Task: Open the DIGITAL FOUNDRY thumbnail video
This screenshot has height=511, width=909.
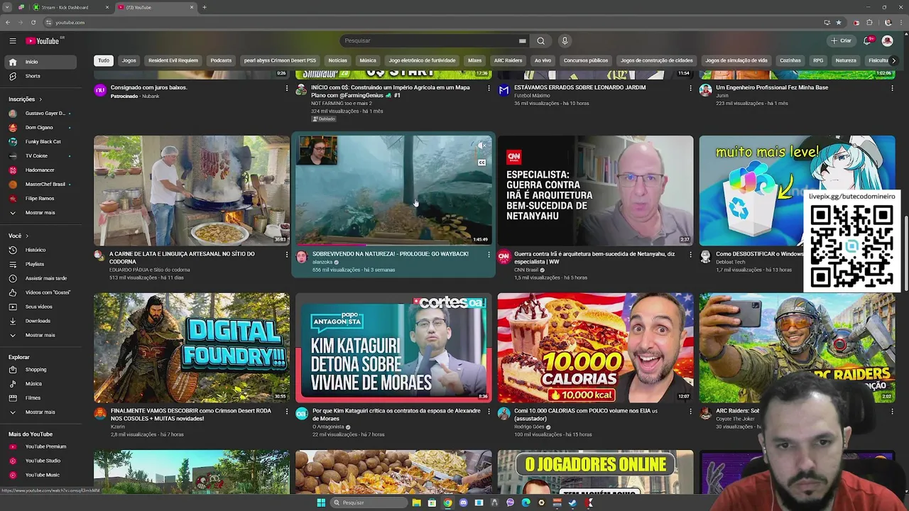Action: (x=192, y=348)
